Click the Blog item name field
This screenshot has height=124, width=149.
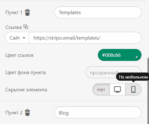(98, 113)
